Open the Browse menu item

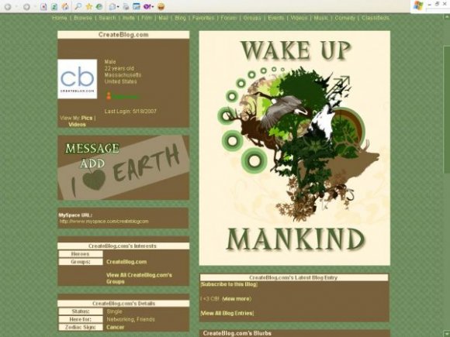pos(83,18)
